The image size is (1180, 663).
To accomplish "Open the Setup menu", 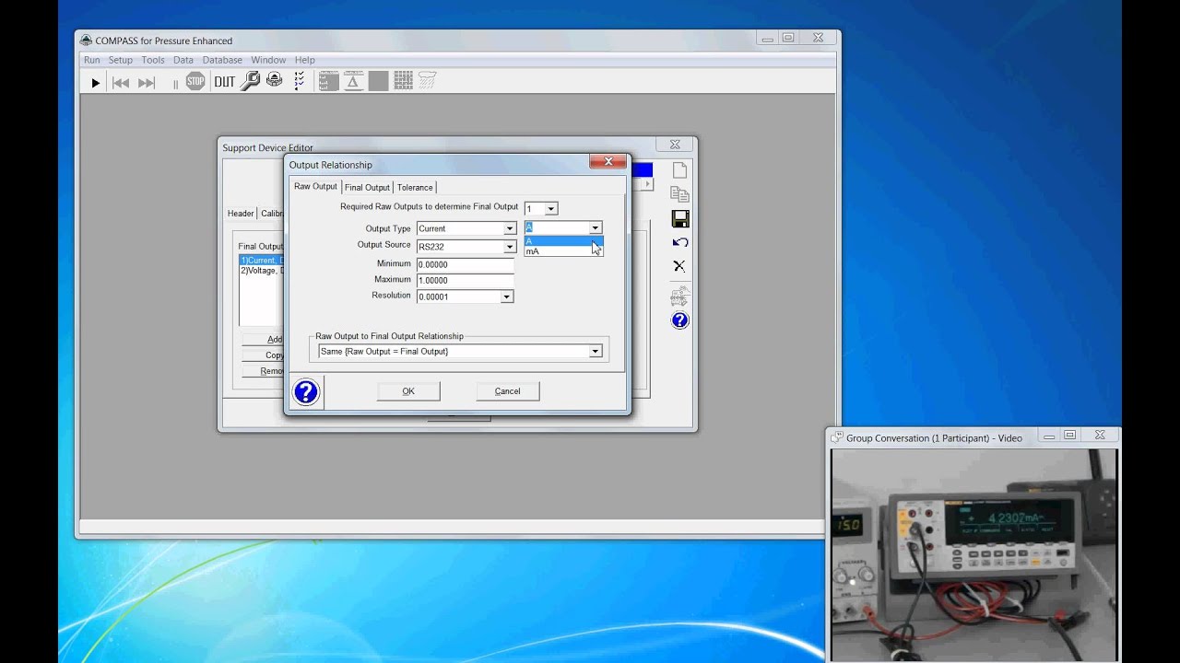I will [x=121, y=60].
